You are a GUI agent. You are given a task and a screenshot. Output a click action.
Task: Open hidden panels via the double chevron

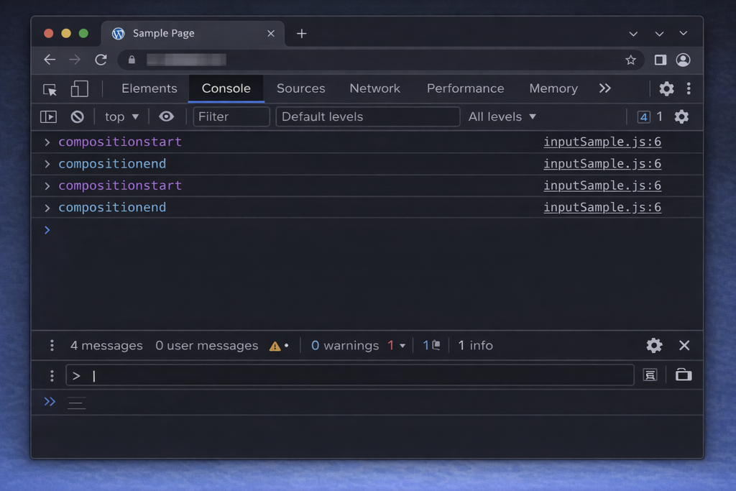click(604, 88)
